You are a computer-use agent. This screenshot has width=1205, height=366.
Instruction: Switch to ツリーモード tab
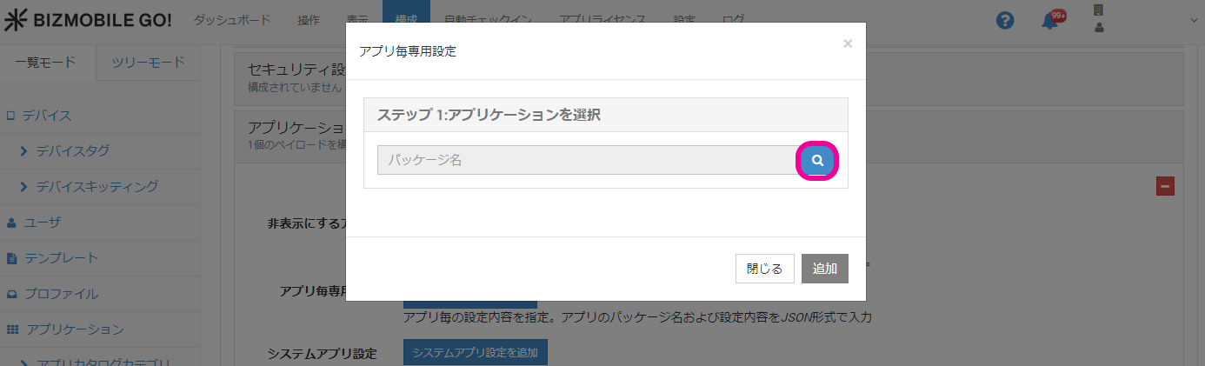(149, 62)
